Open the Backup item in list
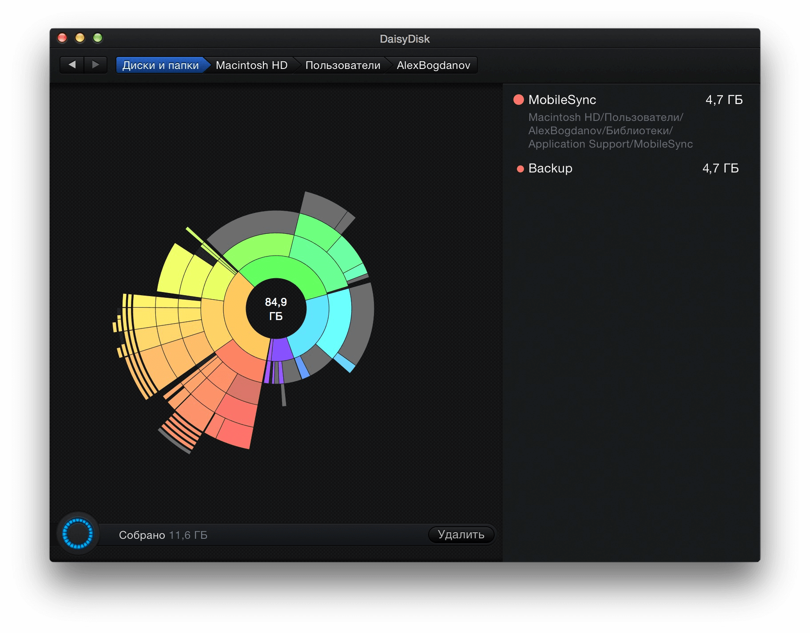The width and height of the screenshot is (810, 633). click(x=550, y=168)
